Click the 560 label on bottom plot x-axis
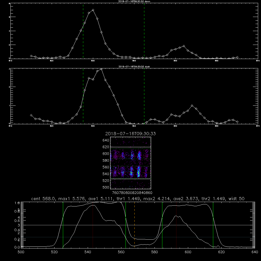The width and height of the screenshot is (261, 261). coord(121,252)
